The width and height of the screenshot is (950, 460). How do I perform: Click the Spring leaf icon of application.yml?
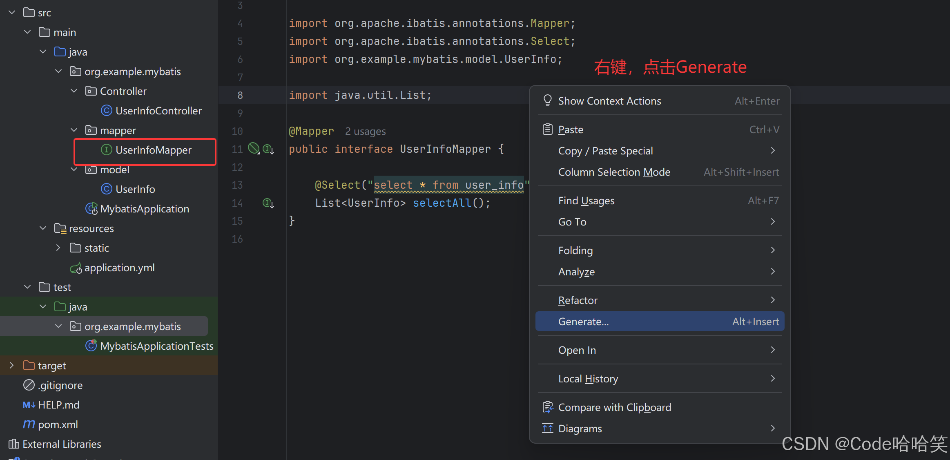coord(76,268)
